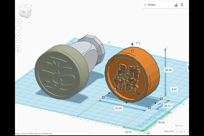This screenshot has height=136, width=204.
Task: Toggle the lock editing padlock
Action: 176,5
